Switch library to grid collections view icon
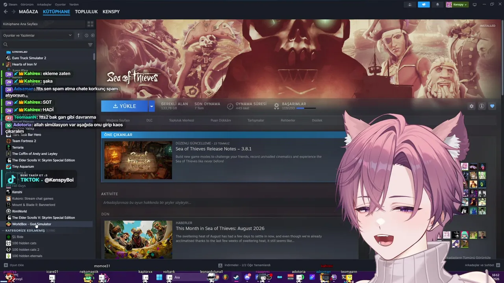Screen dimensions: 504x283 tap(90, 24)
